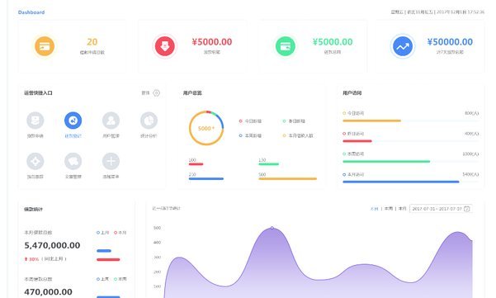Click the blue trend-line icon on the ¥50000.00 card
This screenshot has height=298, width=496.
pyautogui.click(x=403, y=46)
